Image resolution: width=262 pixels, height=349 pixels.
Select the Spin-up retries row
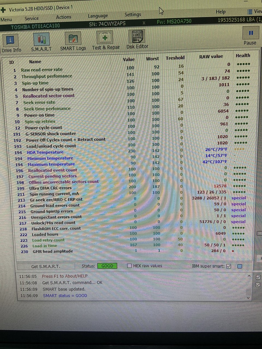[x=131, y=120]
